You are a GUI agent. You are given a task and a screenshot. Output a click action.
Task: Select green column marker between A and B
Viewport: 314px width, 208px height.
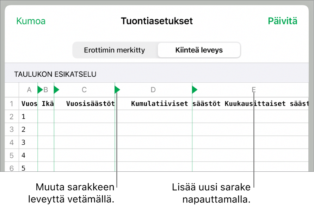(40, 90)
